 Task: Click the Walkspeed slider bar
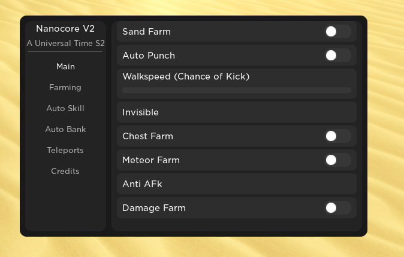tap(237, 90)
